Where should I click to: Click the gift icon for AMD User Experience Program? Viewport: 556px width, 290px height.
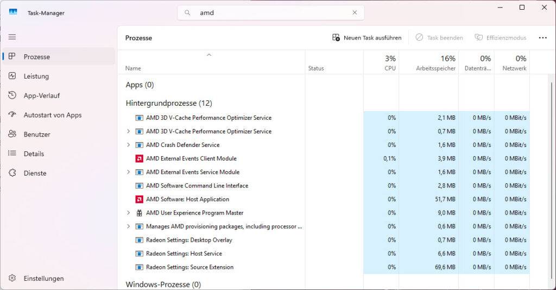click(x=139, y=213)
